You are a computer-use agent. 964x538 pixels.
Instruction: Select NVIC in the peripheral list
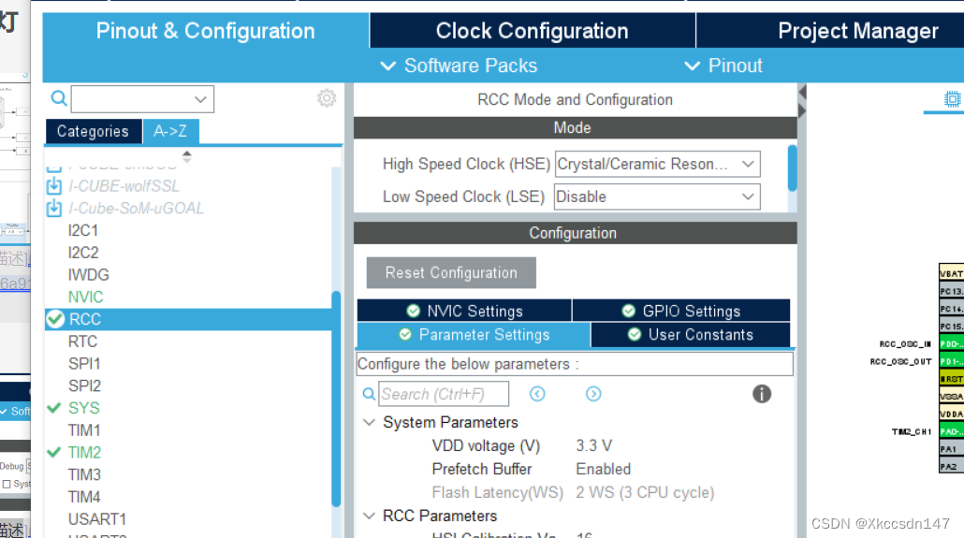coord(85,297)
